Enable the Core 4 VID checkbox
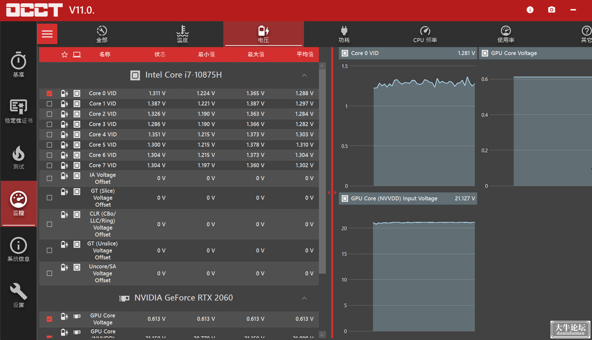The width and height of the screenshot is (592, 340). pos(49,135)
